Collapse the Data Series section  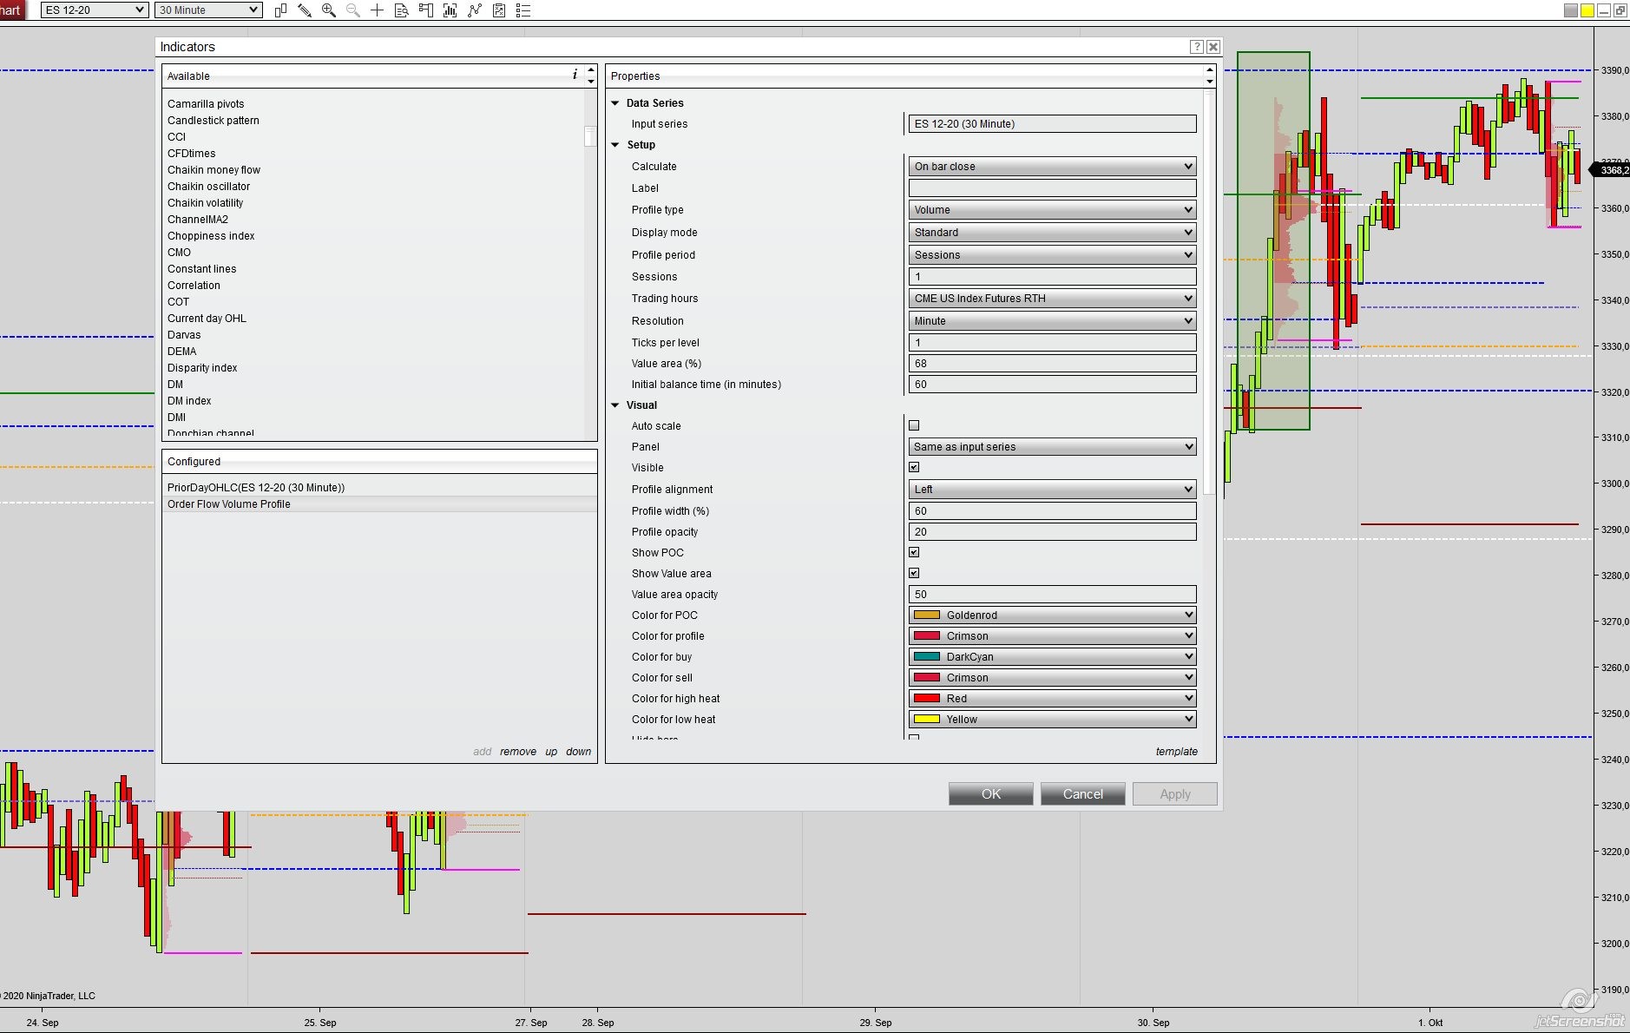(615, 103)
